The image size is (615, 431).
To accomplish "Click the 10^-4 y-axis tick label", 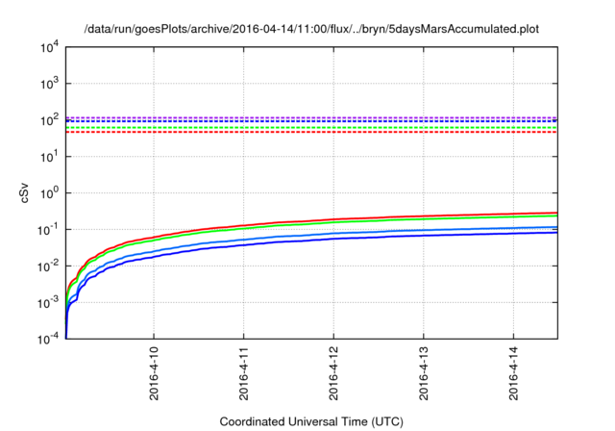I will tap(49, 339).
